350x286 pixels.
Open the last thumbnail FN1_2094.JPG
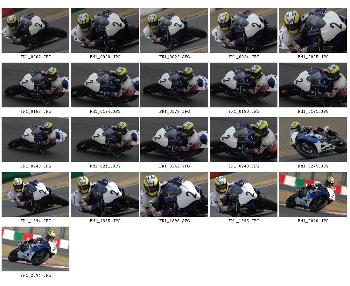[36, 249]
